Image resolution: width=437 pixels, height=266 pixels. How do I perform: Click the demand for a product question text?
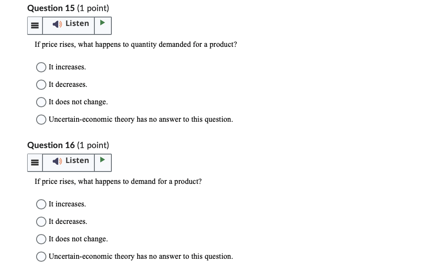118,181
